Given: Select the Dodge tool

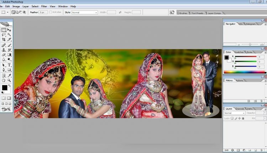Looking at the screenshot, I should tap(9, 59).
